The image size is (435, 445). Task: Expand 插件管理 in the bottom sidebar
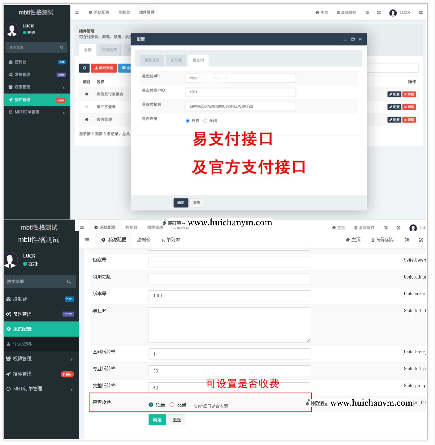pos(39,374)
